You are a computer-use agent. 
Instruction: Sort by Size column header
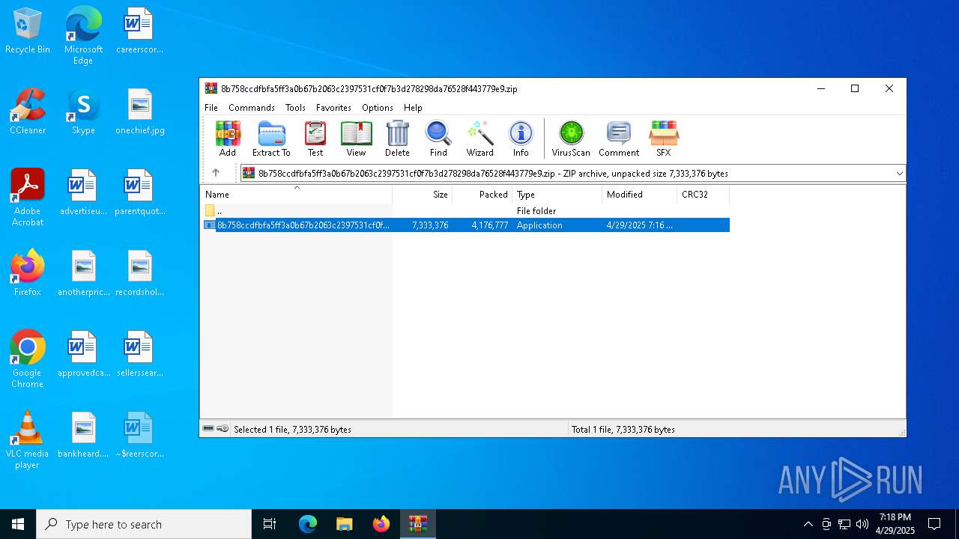[x=423, y=194]
